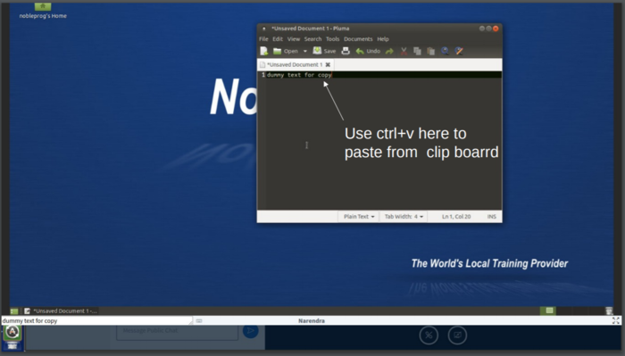
Task: Expand the Open recent files arrow
Action: coord(305,52)
